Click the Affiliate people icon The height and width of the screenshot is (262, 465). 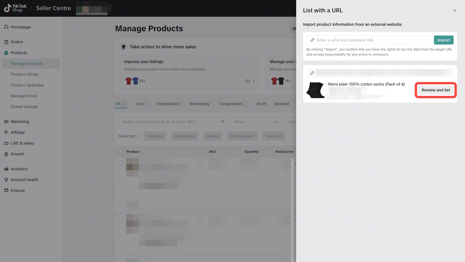(x=6, y=132)
